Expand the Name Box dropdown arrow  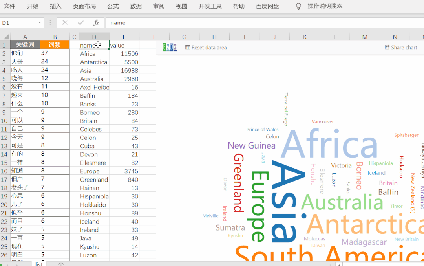tap(40, 23)
